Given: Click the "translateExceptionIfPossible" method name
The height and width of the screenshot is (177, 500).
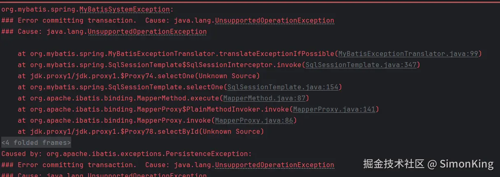Looking at the screenshot, I should pyautogui.click(x=276, y=54).
